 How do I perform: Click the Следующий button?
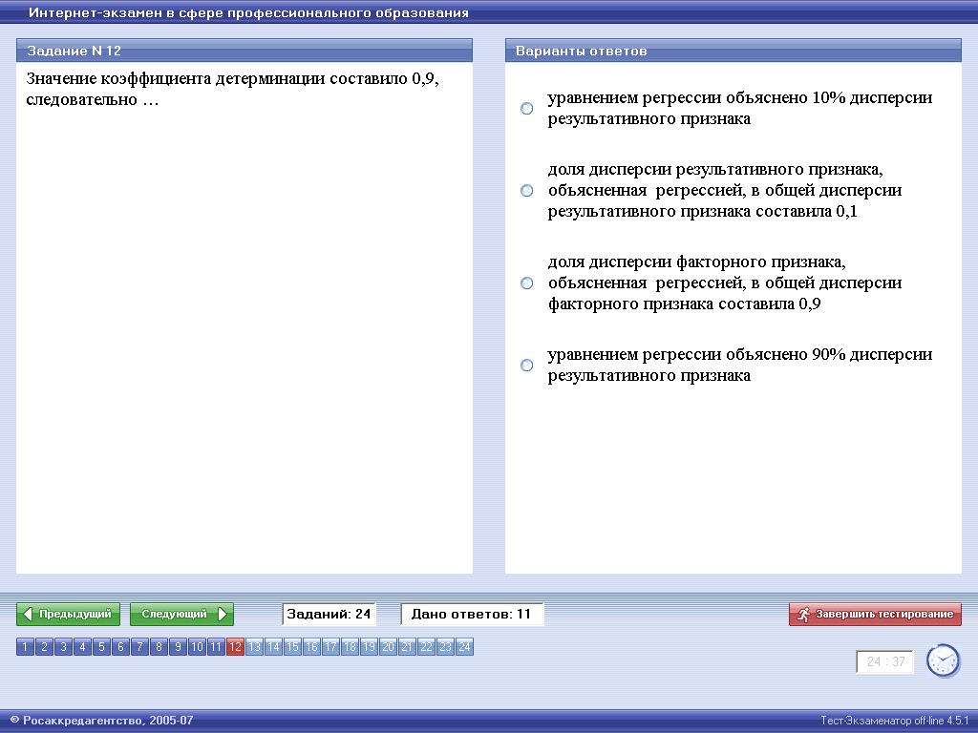point(181,614)
